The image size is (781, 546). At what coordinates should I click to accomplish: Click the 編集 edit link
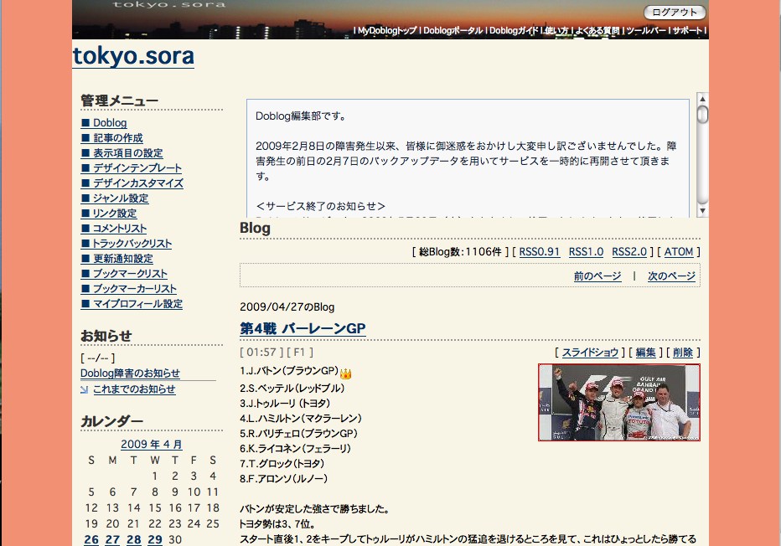tap(645, 353)
